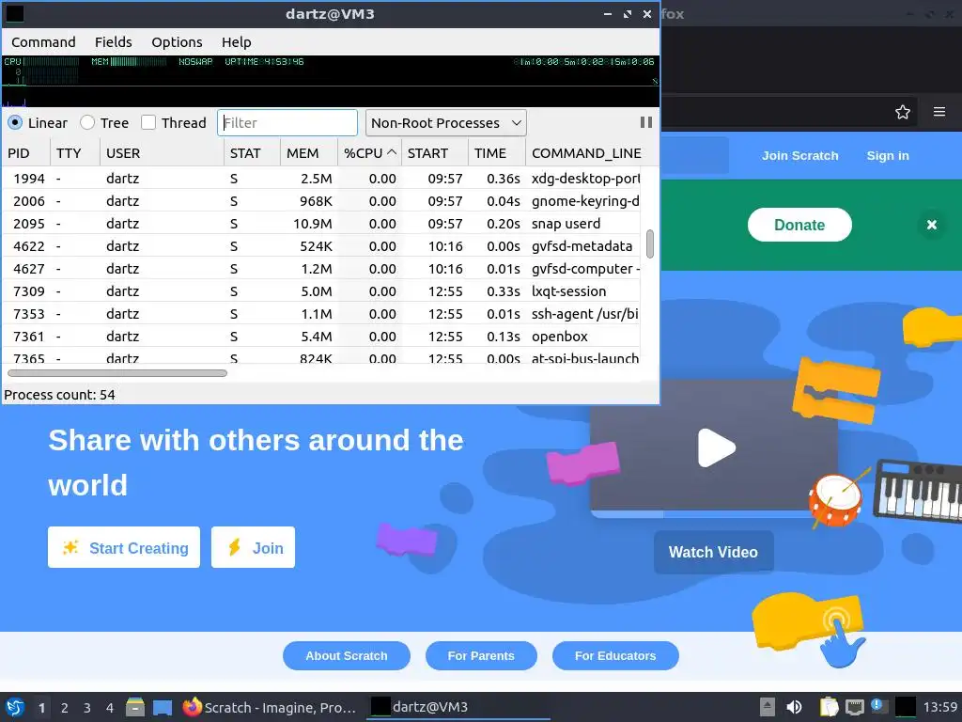
Task: Open the Fields menu
Action: tap(114, 41)
